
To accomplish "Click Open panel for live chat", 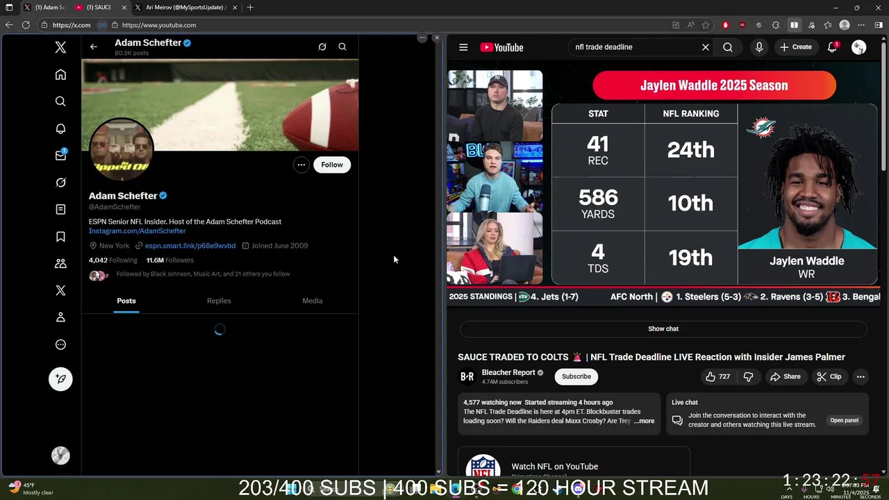I will (x=845, y=420).
